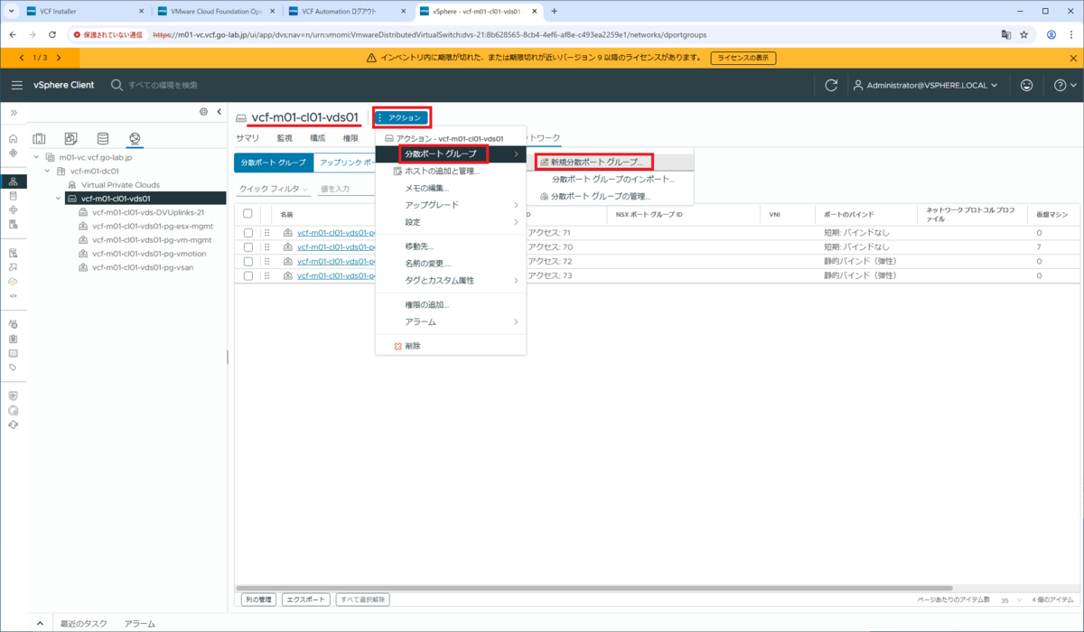This screenshot has height=632, width=1084.
Task: Refresh the vSphere Client view
Action: coord(831,85)
